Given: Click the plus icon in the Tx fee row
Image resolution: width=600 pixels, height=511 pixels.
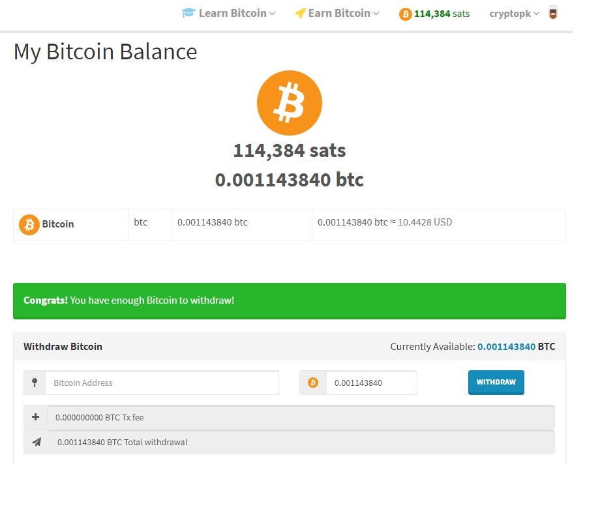Looking at the screenshot, I should pos(36,417).
